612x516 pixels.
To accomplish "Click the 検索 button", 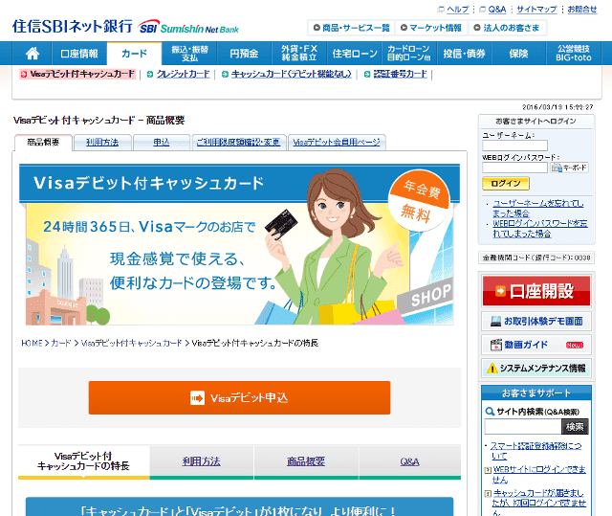I will click(x=575, y=427).
